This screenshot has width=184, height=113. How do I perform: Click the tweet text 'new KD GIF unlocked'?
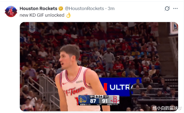42,15
